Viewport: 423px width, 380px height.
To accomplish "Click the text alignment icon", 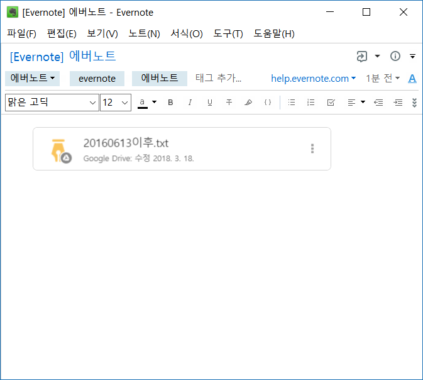I will click(x=351, y=103).
